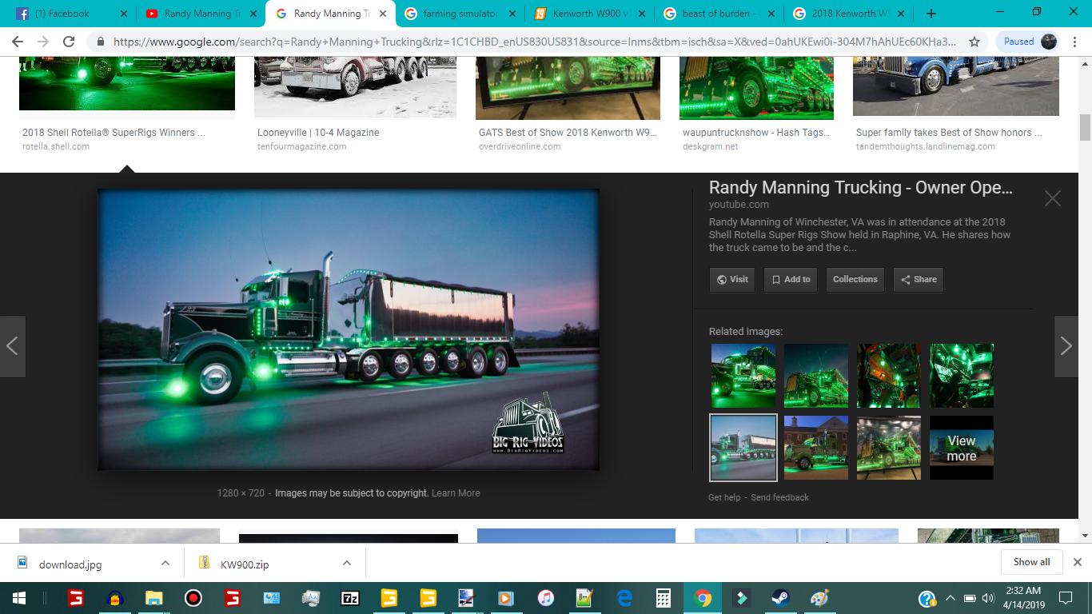
Task: Open the View more related images thumbnail
Action: [961, 448]
